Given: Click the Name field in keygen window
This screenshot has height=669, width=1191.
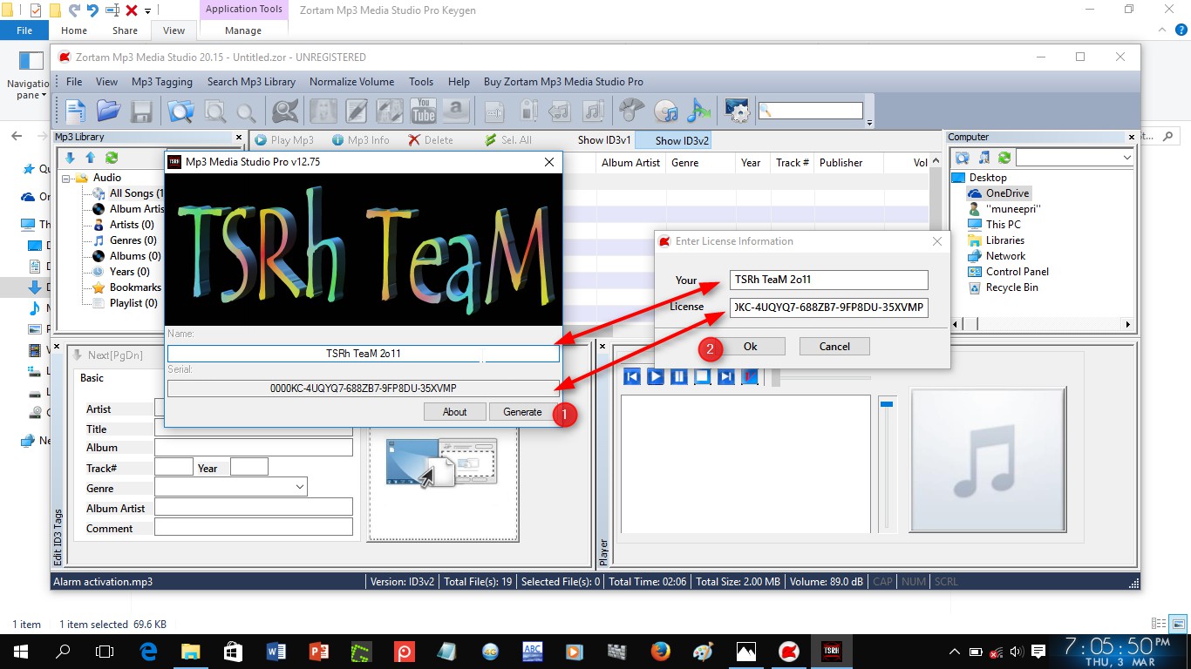Looking at the screenshot, I should pos(364,354).
